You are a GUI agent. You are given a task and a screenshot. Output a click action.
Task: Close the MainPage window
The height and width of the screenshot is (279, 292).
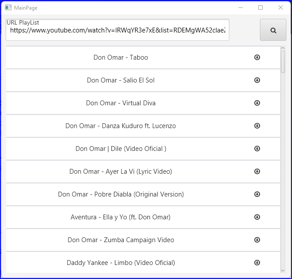[281, 7]
